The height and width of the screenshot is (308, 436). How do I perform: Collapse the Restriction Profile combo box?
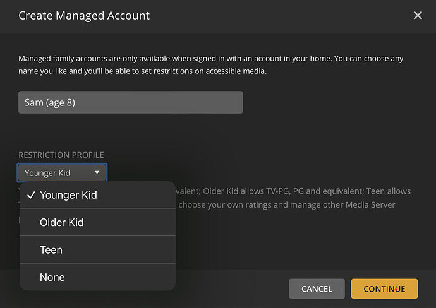point(62,172)
